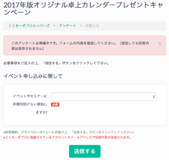The width and height of the screenshot is (169, 160).
Task: Close the pink preparation warning alert
Action: coord(160,44)
